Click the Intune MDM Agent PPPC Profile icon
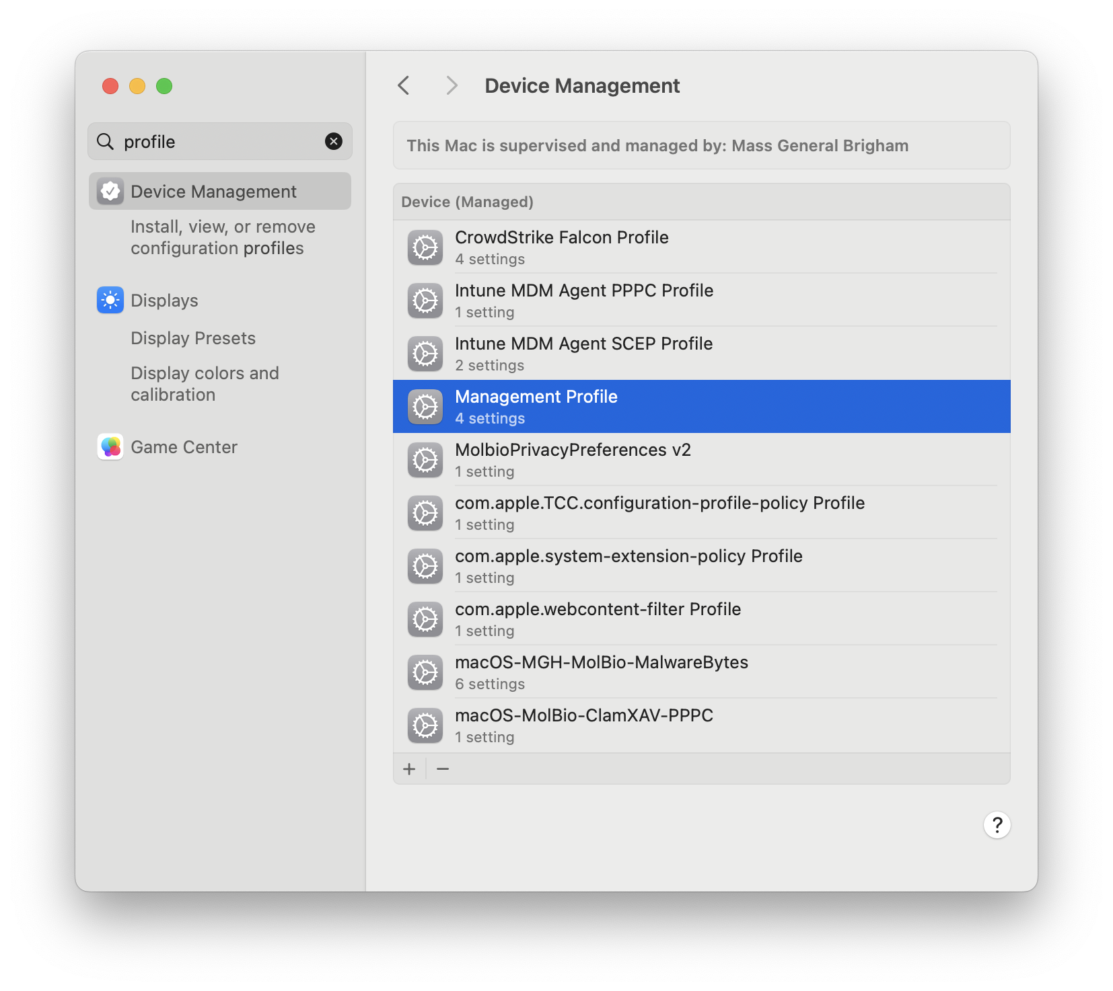 point(425,301)
